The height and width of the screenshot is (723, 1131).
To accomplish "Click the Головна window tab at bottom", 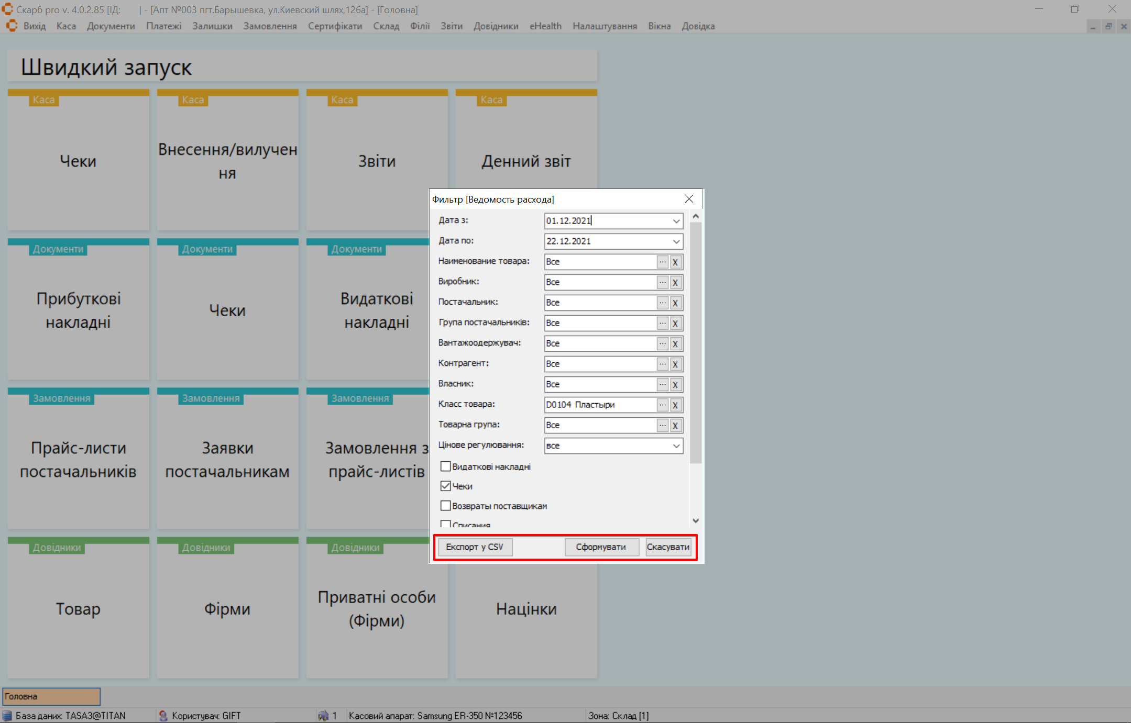I will coord(51,696).
